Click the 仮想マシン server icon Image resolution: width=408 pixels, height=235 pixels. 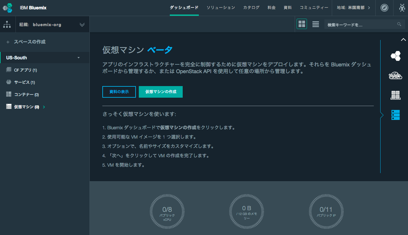9,106
